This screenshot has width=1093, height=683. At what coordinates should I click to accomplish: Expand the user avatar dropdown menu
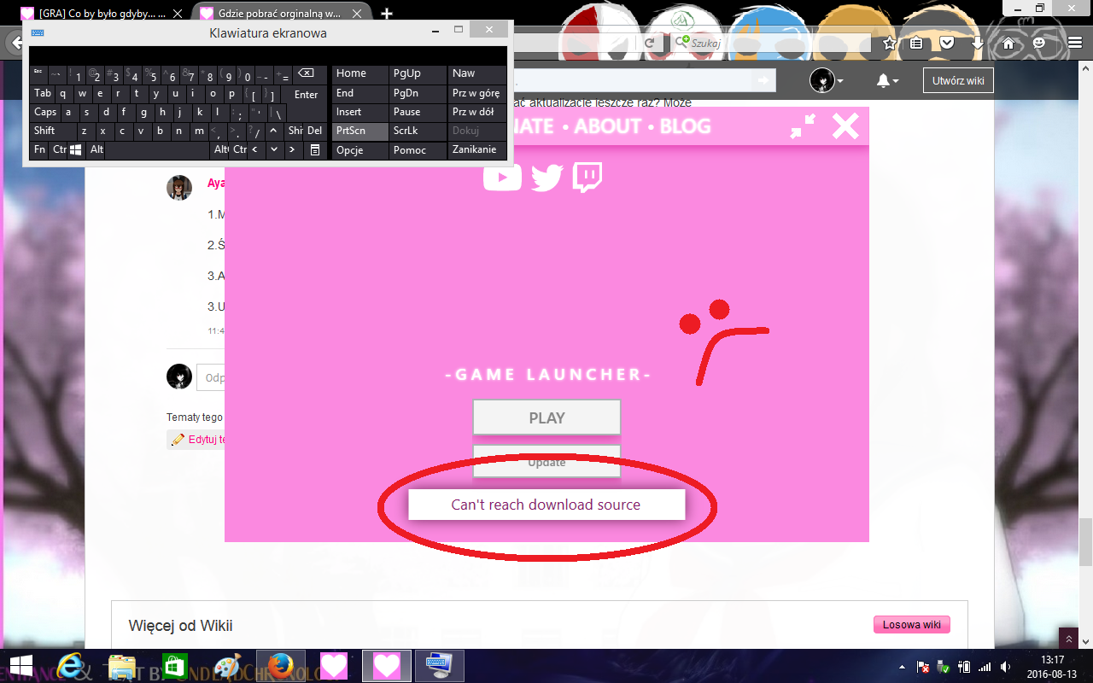coord(827,81)
